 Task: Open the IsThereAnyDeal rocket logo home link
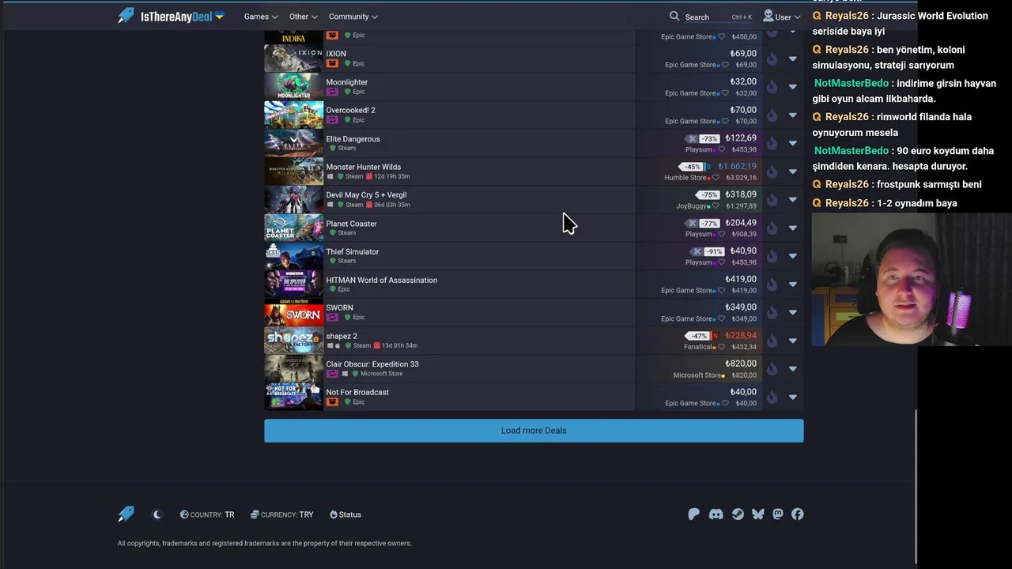[170, 16]
